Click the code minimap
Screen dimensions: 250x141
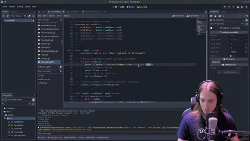click(201, 27)
